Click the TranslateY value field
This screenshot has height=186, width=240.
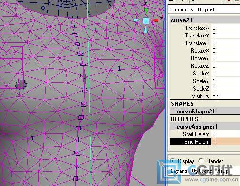coord(226,36)
